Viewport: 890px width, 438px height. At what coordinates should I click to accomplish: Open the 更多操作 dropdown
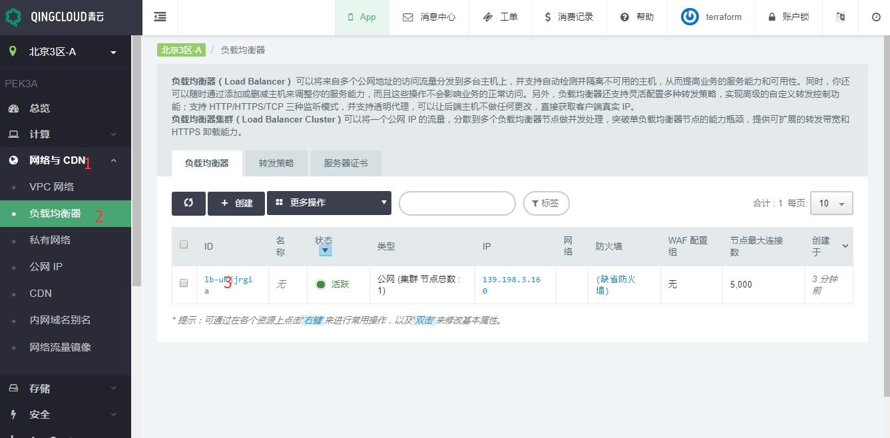click(329, 203)
